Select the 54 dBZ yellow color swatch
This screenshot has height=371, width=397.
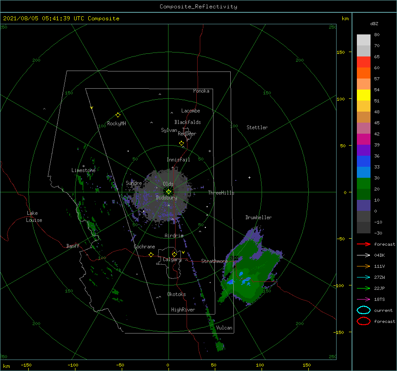coord(363,95)
